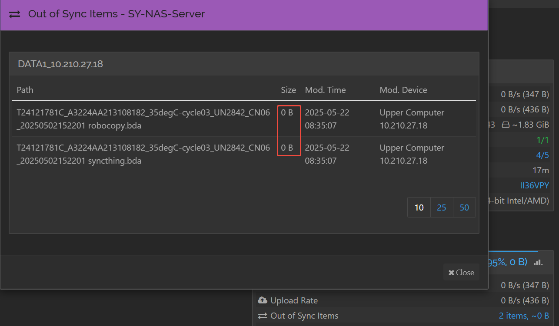The height and width of the screenshot is (326, 559).
Task: Click the 4/5 link
Action: [542, 155]
